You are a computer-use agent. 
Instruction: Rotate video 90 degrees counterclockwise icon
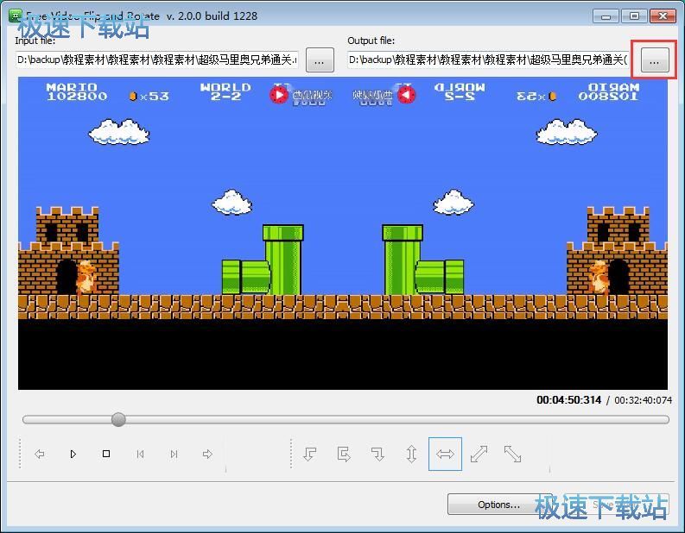pyautogui.click(x=310, y=454)
